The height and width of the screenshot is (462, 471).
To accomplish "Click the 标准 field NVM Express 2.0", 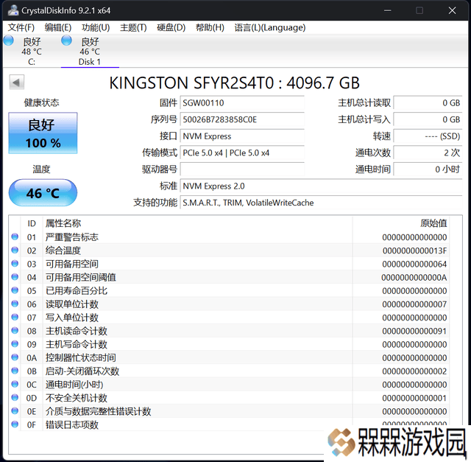I will pos(321,186).
